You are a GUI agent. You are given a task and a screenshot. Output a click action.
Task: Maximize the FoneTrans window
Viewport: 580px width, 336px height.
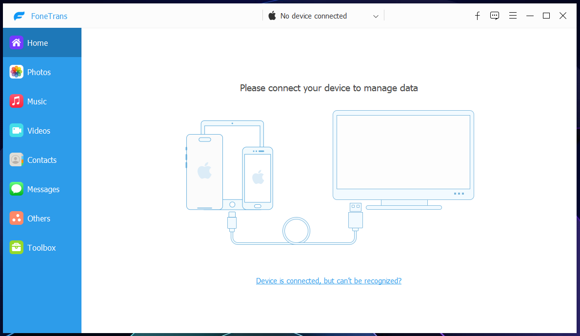[x=546, y=16]
